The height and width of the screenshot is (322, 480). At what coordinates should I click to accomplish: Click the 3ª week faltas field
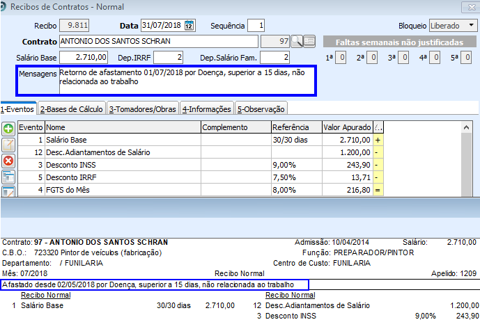pos(403,58)
